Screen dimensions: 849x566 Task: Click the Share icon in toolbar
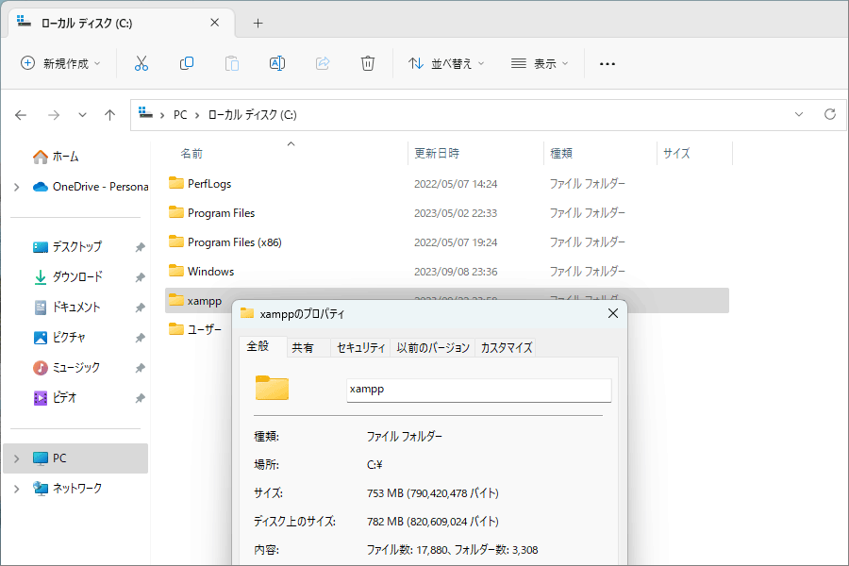click(323, 63)
